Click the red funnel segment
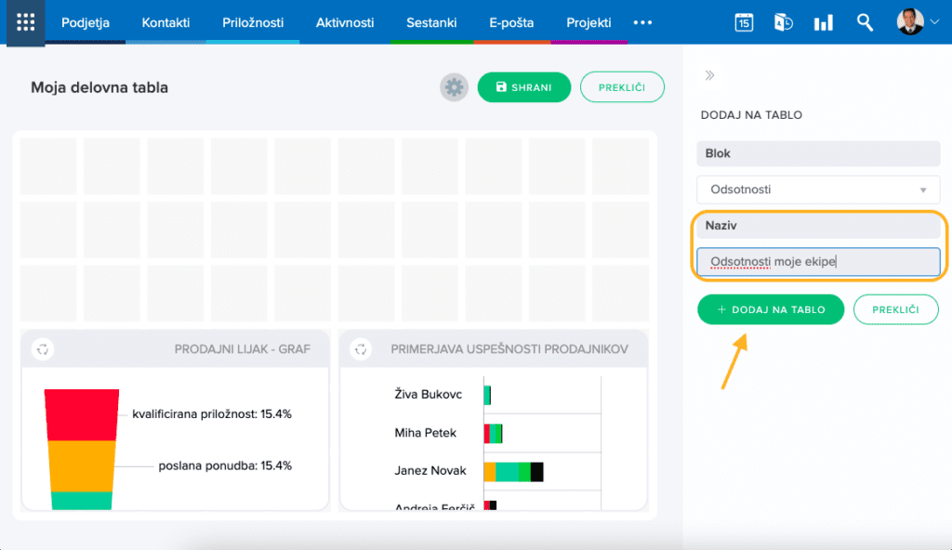Image resolution: width=952 pixels, height=550 pixels. (x=82, y=413)
